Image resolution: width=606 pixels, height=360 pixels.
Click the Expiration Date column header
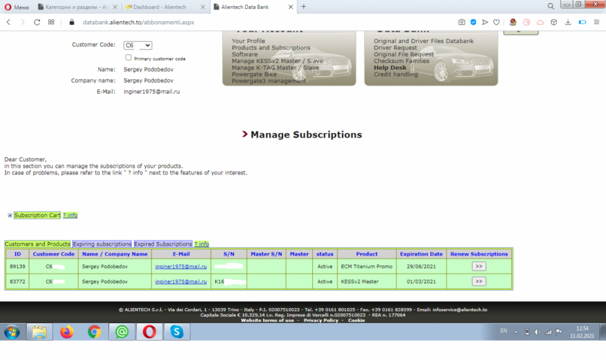(421, 254)
